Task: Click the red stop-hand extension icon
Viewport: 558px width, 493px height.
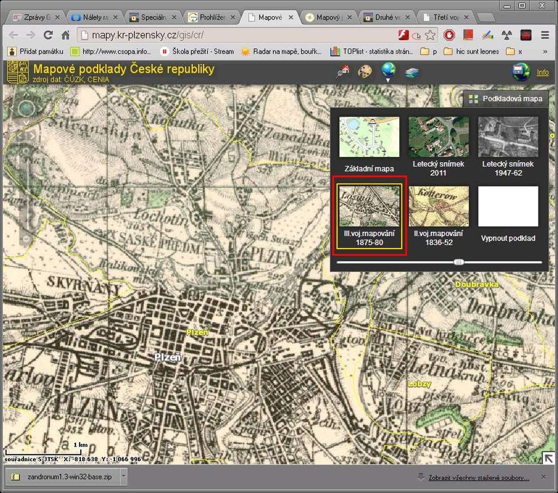Action: [x=449, y=35]
